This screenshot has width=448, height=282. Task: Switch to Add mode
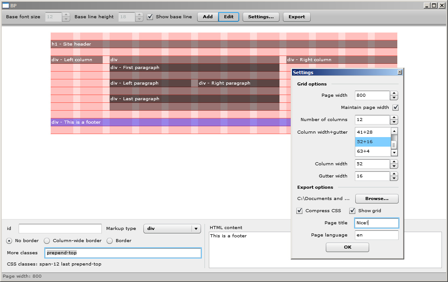click(x=208, y=17)
